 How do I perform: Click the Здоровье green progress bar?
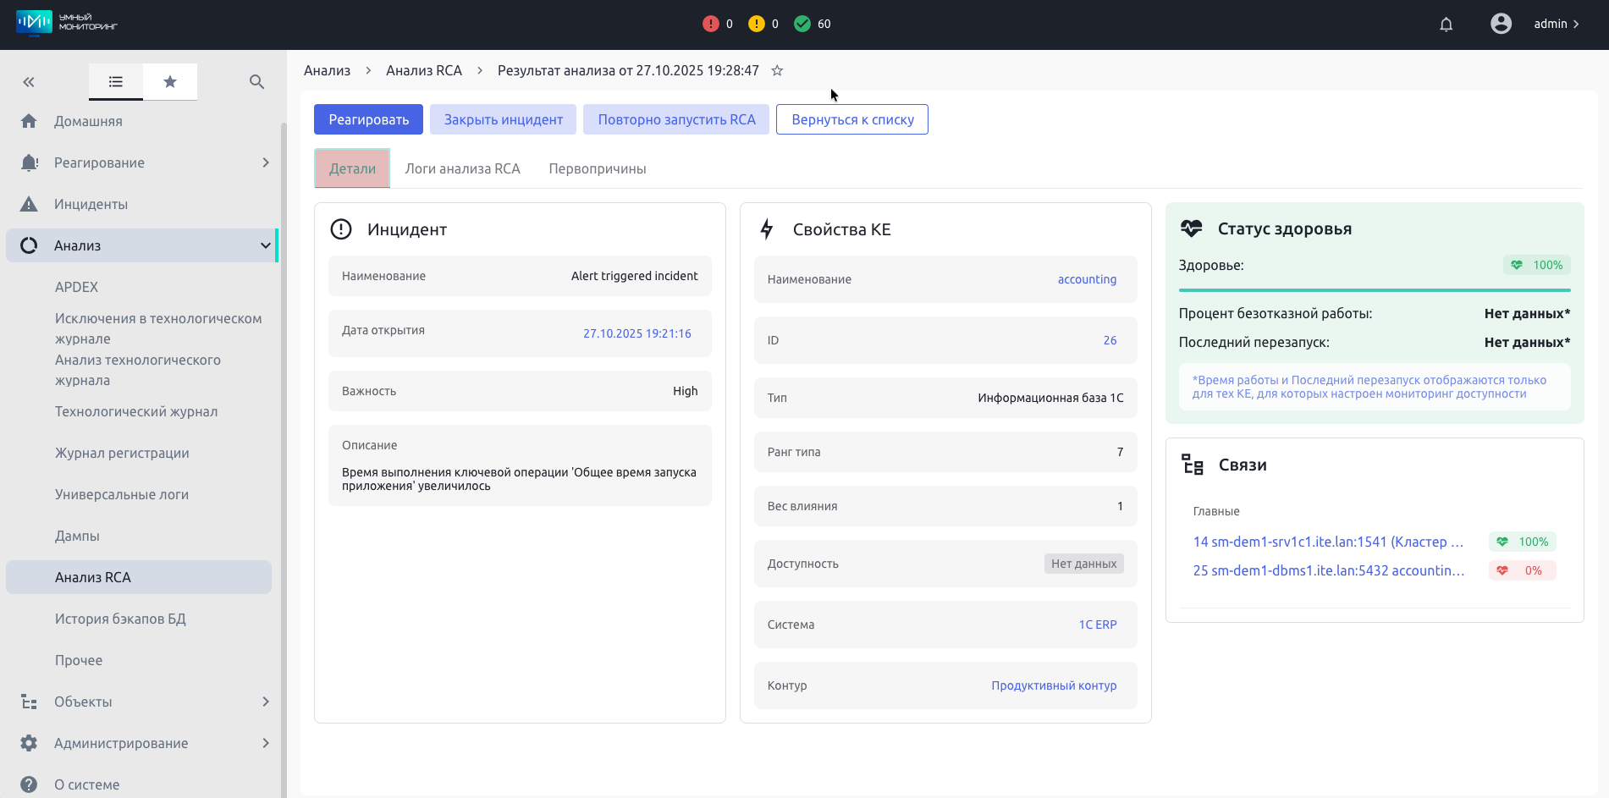(x=1374, y=290)
